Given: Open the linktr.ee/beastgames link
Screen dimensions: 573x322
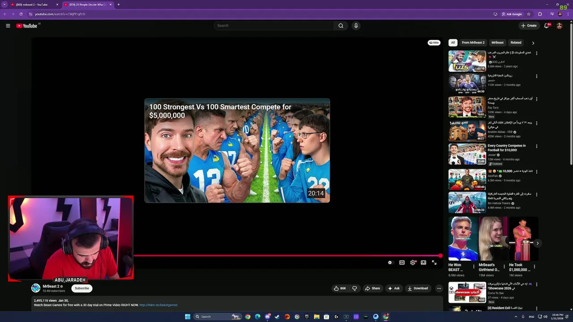Looking at the screenshot, I should 158,305.
